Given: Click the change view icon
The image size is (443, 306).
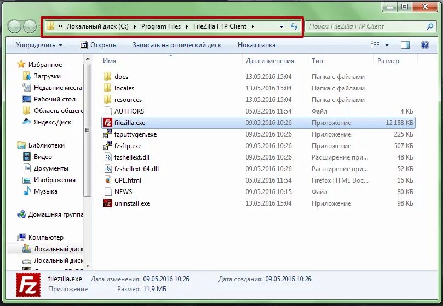Looking at the screenshot, I should tap(375, 44).
